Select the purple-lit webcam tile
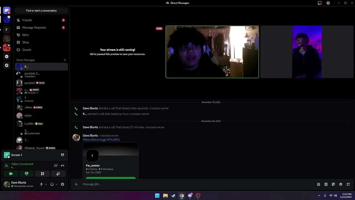355x200 pixels. click(307, 52)
